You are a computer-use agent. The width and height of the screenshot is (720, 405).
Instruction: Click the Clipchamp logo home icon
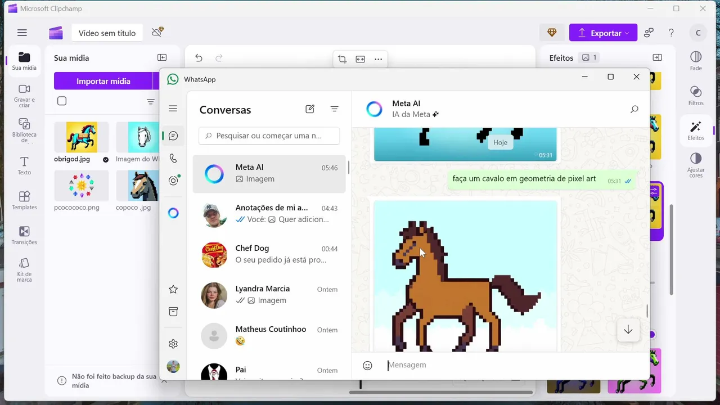click(x=56, y=33)
